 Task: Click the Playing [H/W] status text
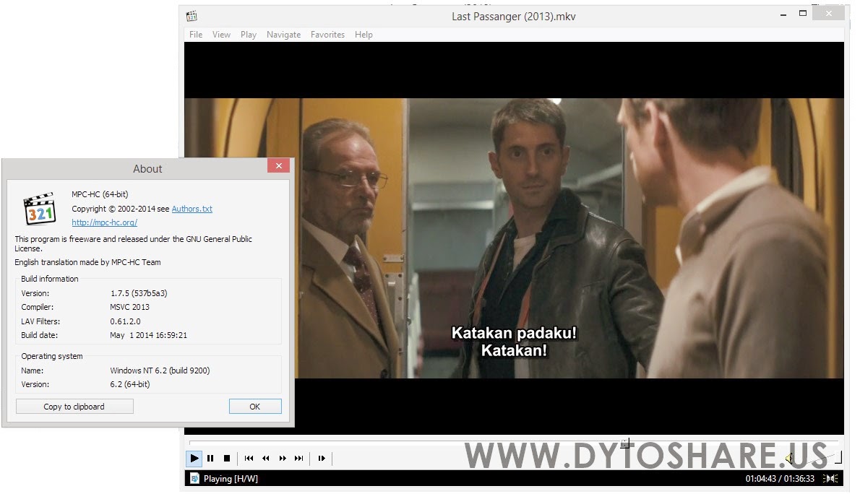[231, 479]
